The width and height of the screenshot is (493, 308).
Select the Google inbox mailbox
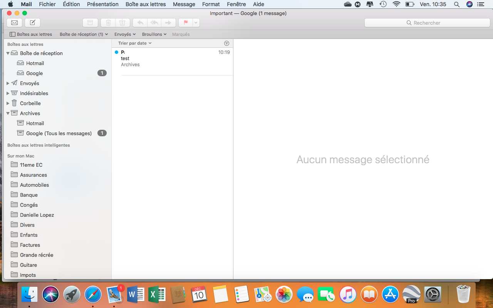click(34, 73)
